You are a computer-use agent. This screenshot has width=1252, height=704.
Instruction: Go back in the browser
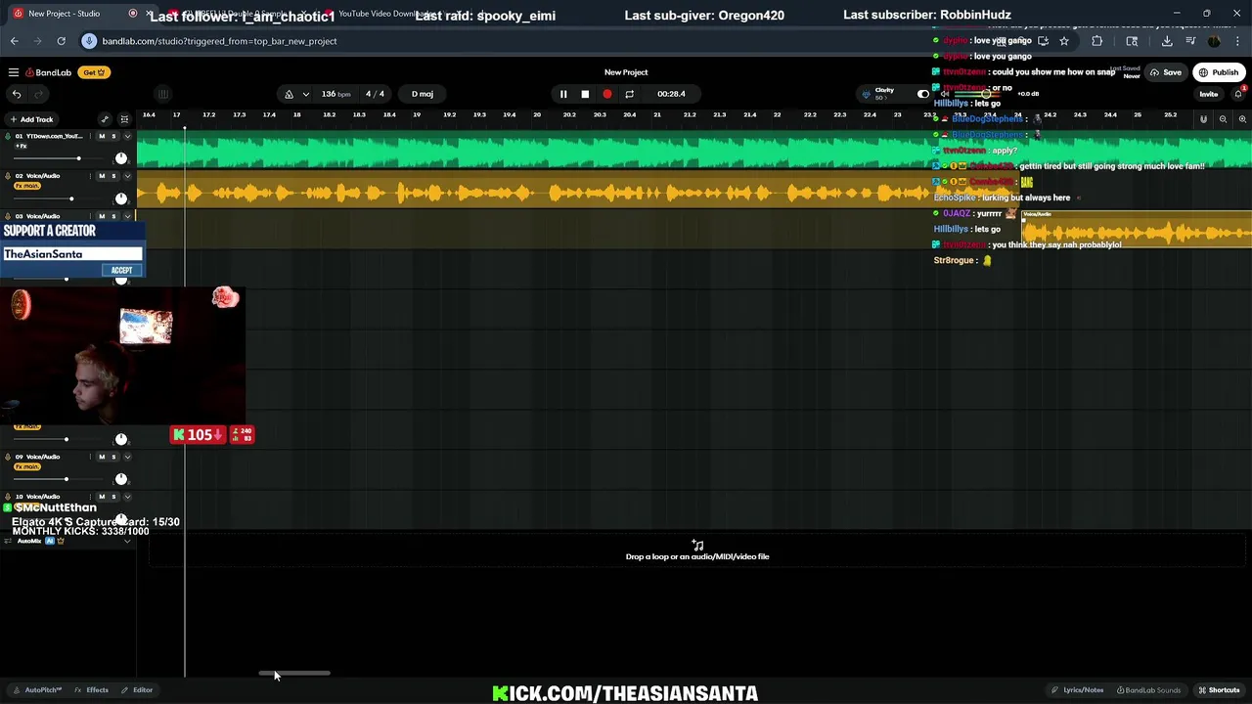pyautogui.click(x=14, y=41)
